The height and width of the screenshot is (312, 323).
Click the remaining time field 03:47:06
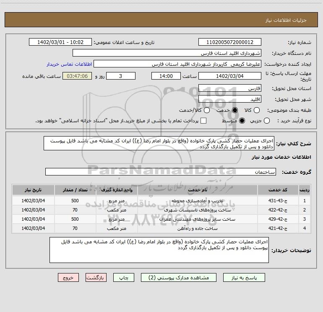coord(77,76)
